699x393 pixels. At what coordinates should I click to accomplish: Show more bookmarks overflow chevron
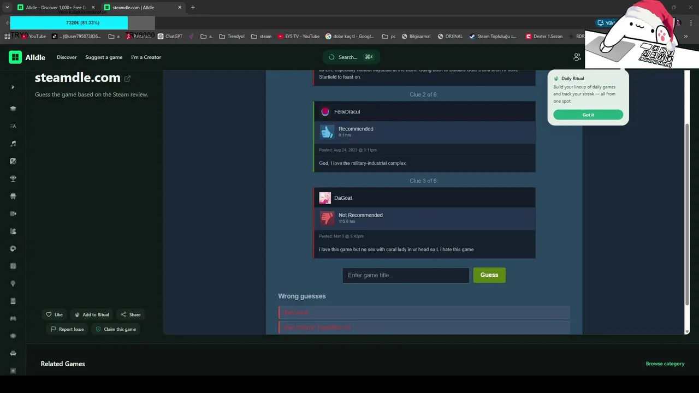coord(686,37)
